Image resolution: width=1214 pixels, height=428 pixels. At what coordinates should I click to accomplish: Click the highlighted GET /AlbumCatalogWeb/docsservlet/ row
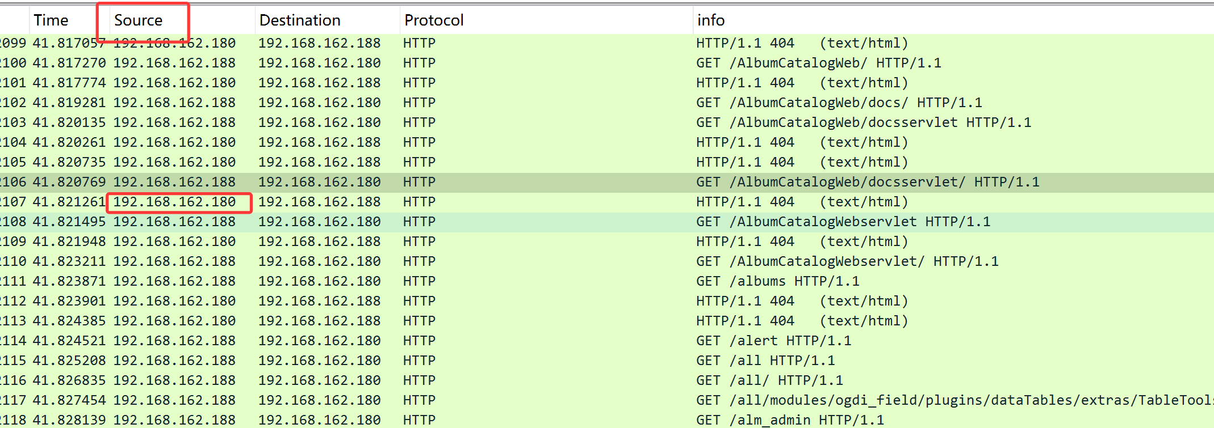point(868,182)
